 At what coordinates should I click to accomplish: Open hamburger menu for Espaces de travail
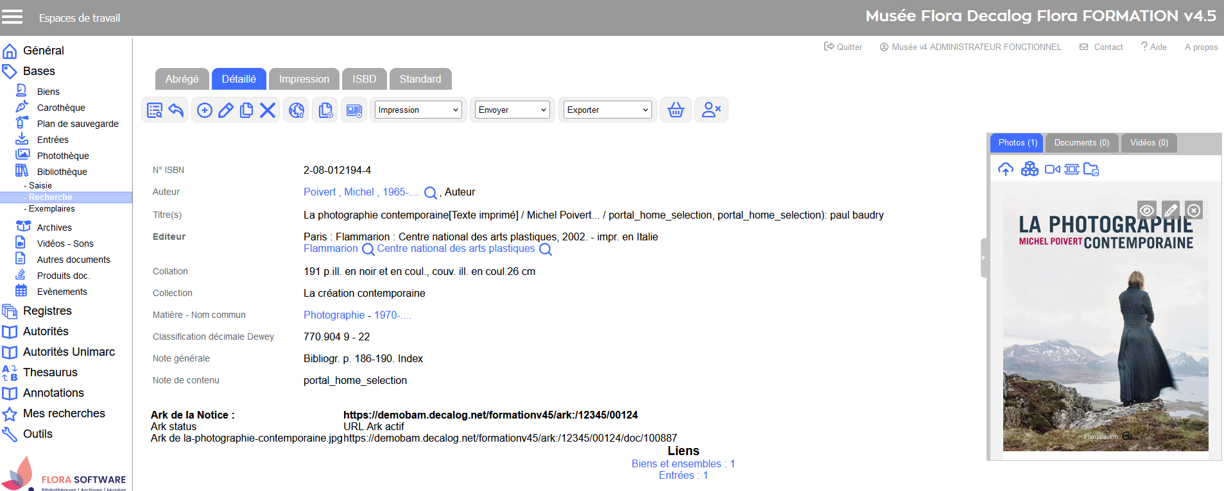coord(12,17)
